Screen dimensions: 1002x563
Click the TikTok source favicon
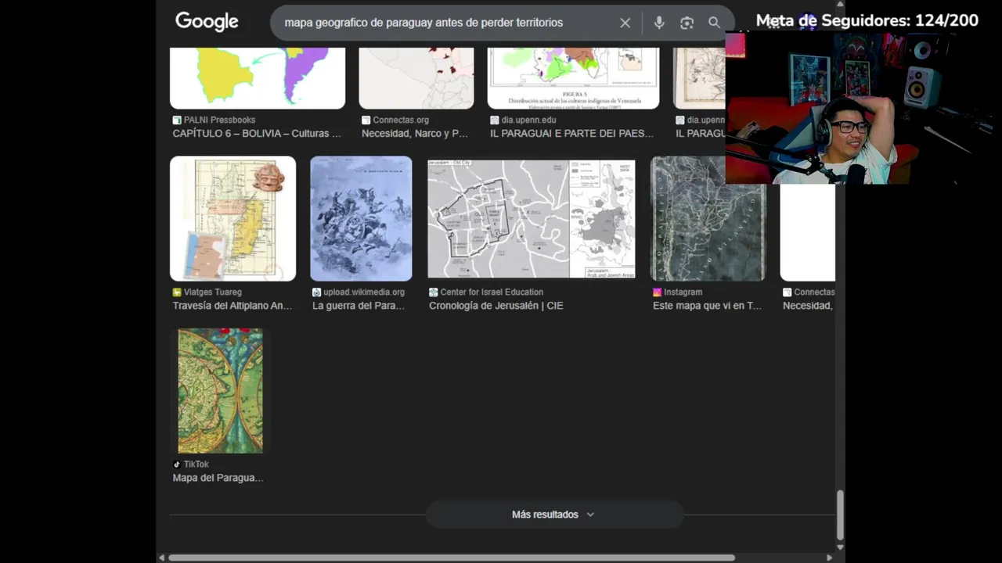(177, 464)
